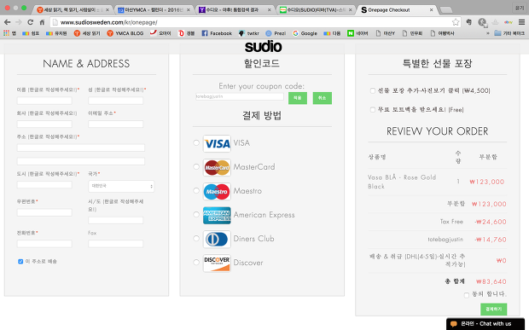
Task: Uncheck the ship-to-this-address checkbox
Action: [x=20, y=262]
